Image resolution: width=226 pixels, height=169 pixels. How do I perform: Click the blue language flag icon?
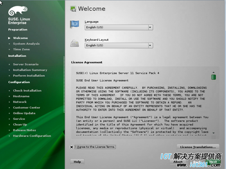click(75, 24)
